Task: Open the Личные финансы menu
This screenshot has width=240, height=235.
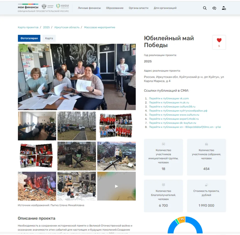Action: point(89,8)
